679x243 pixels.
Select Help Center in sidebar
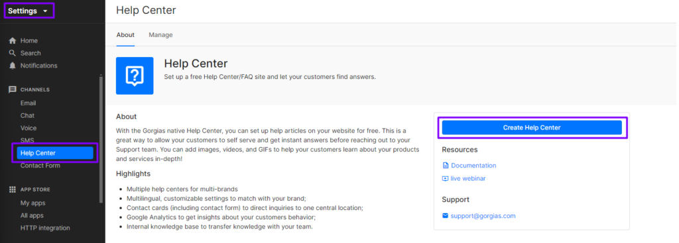[55, 153]
